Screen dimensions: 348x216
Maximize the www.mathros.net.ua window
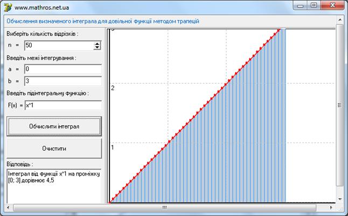click(x=314, y=6)
